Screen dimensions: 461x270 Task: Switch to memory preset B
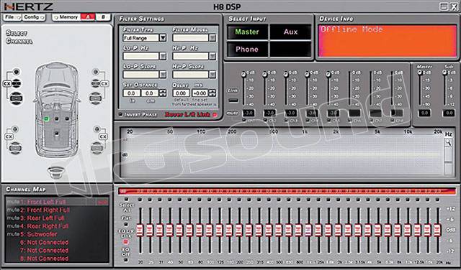pyautogui.click(x=103, y=17)
